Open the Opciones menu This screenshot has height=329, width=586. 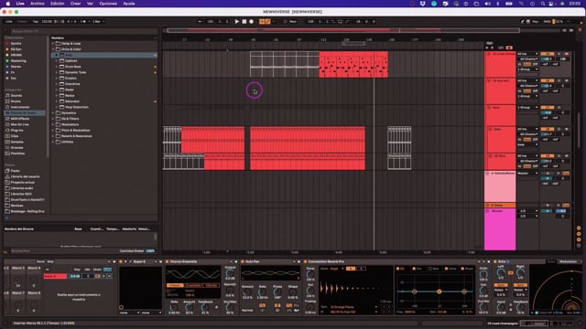108,4
